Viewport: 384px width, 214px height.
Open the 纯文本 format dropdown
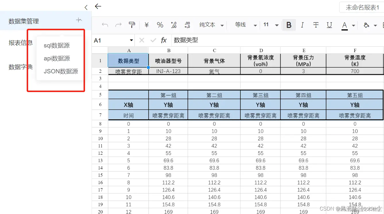coord(211,25)
